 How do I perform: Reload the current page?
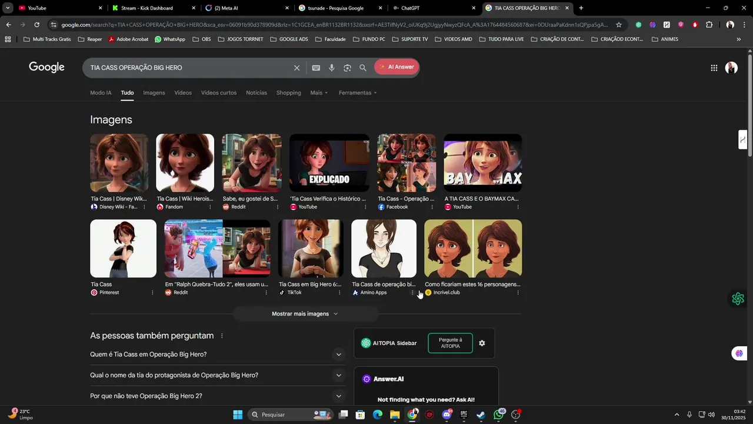(36, 25)
